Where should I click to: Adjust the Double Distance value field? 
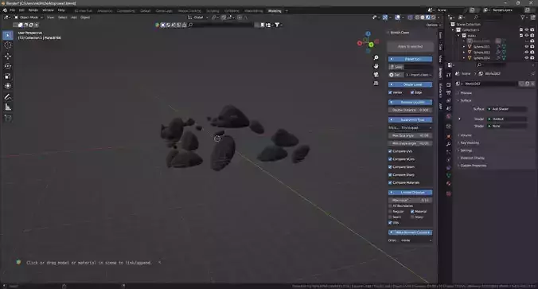click(411, 110)
